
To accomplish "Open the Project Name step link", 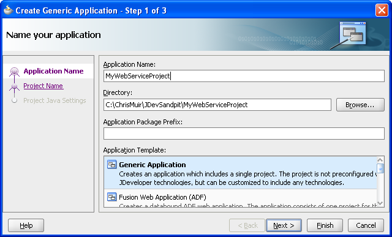I will [43, 86].
